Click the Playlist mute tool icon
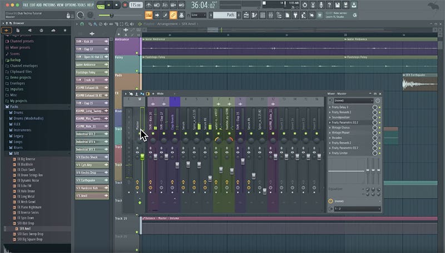The height and width of the screenshot is (253, 445). click(x=106, y=24)
